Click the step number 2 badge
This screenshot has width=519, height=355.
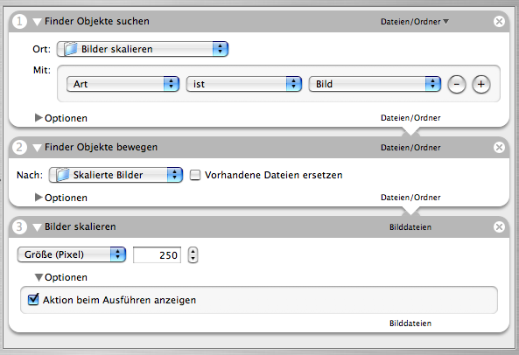(x=19, y=148)
